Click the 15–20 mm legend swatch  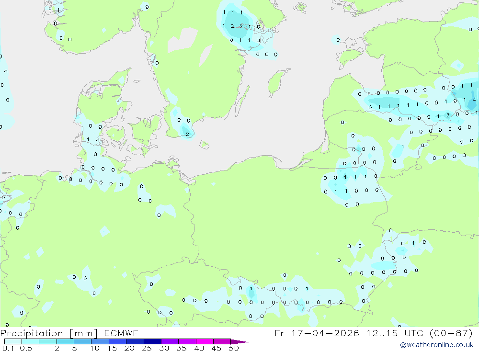(118, 341)
